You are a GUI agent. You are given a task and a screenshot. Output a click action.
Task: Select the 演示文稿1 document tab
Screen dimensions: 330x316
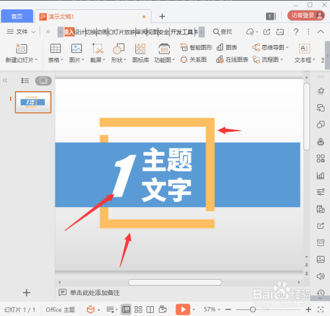[x=93, y=16]
